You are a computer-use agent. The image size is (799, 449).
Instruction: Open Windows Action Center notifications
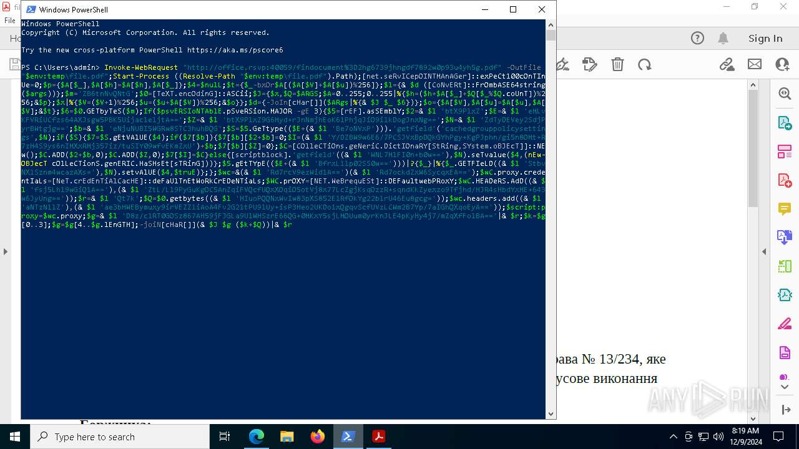[778, 437]
